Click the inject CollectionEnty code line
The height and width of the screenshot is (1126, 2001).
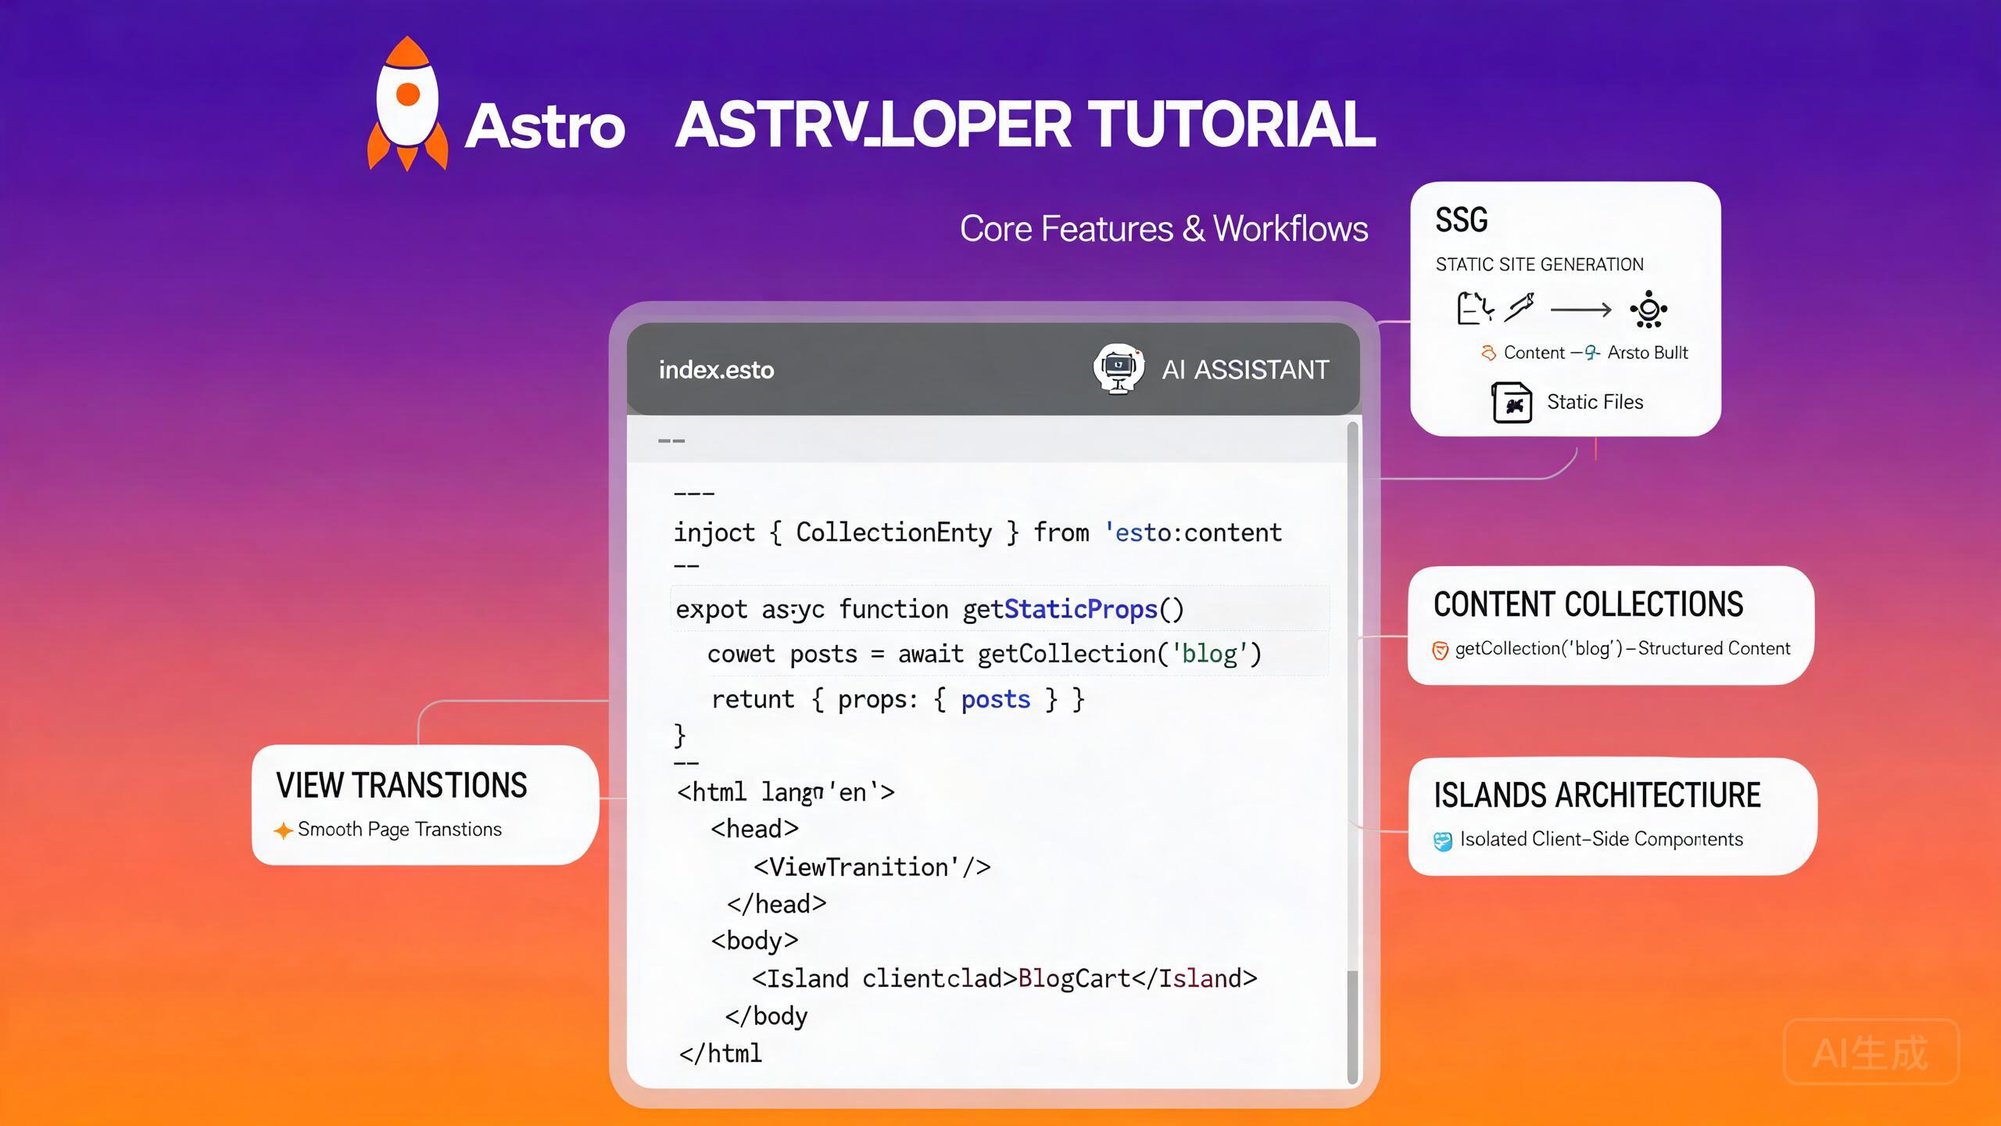pos(978,533)
